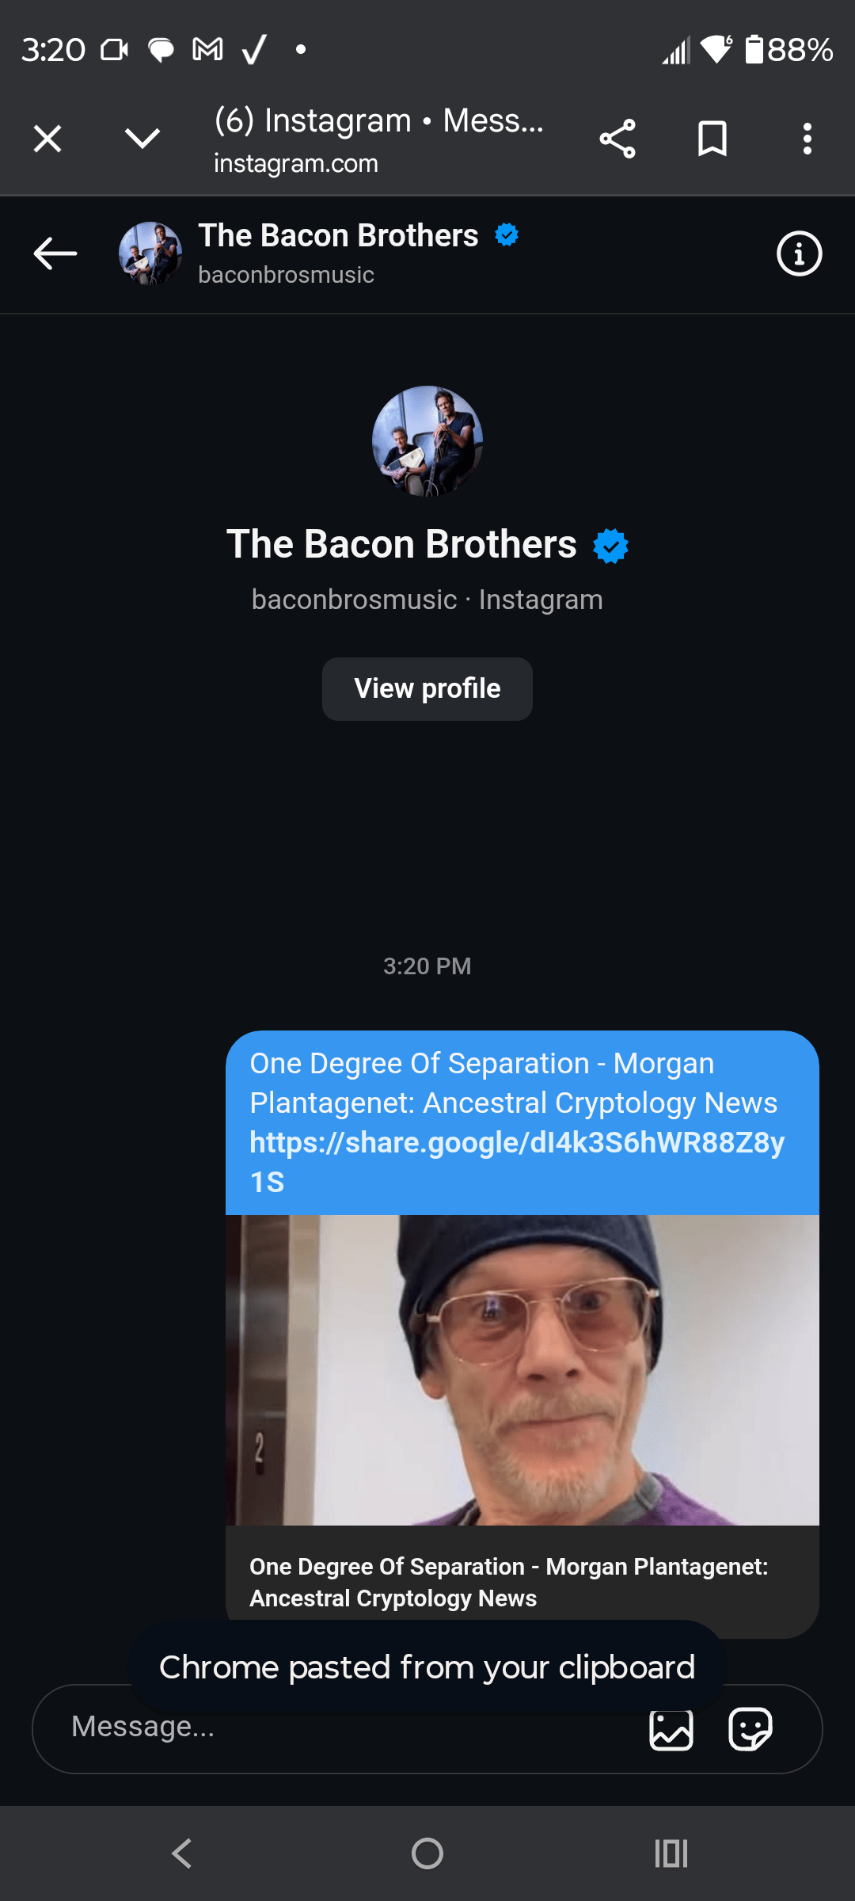Open Android recent apps
The image size is (855, 1901).
pyautogui.click(x=671, y=1853)
